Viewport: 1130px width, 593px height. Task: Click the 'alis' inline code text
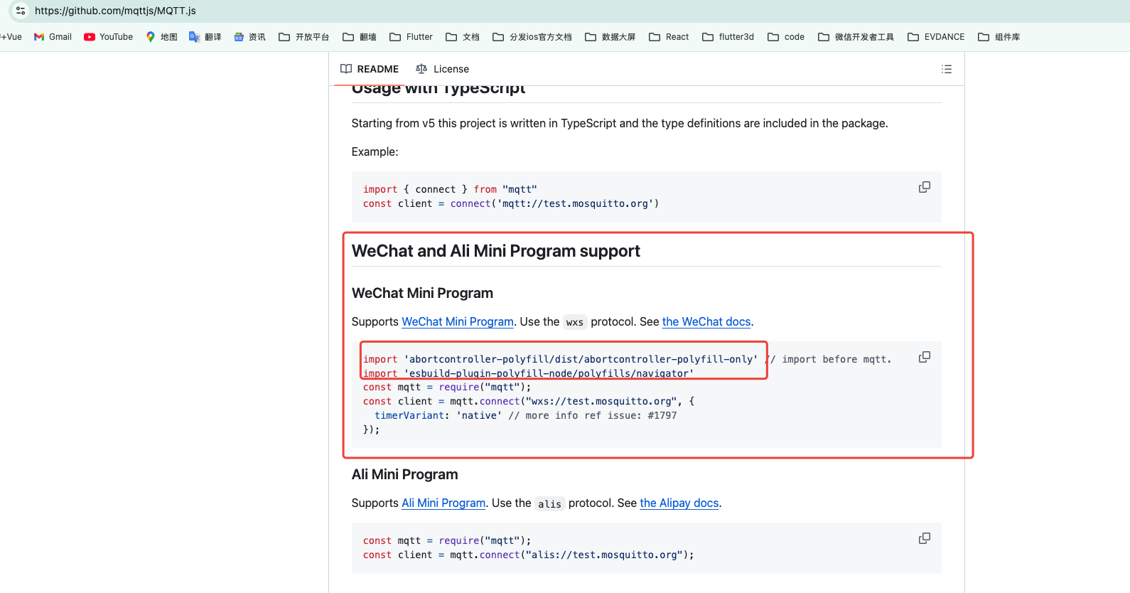pyautogui.click(x=549, y=503)
